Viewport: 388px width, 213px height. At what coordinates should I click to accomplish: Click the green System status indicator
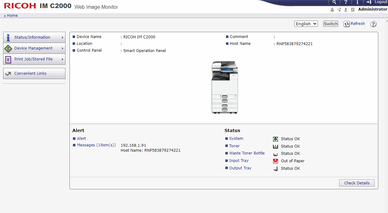[x=275, y=139]
